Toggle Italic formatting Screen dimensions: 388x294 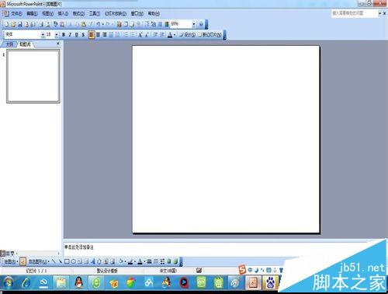tap(70, 35)
